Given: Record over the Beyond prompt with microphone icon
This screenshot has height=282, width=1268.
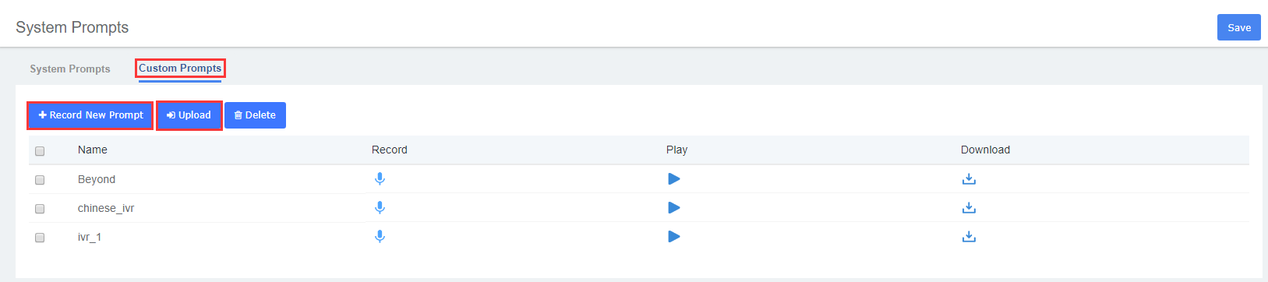Looking at the screenshot, I should point(380,179).
